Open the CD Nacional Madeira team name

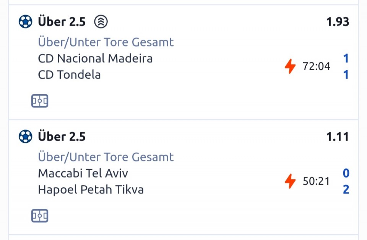coord(95,58)
